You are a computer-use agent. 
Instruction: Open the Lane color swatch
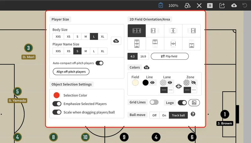point(163,83)
